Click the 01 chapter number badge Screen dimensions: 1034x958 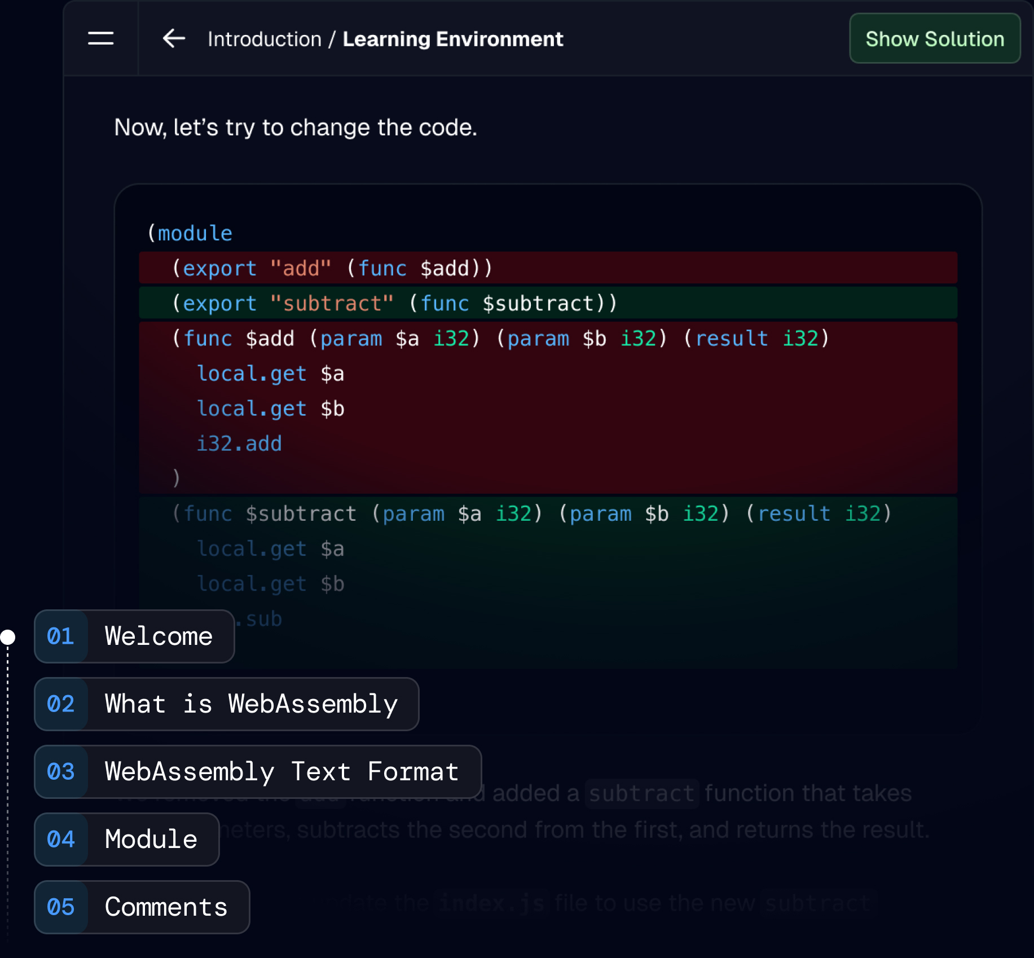click(60, 636)
